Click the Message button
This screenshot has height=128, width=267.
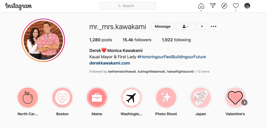[x=163, y=26]
